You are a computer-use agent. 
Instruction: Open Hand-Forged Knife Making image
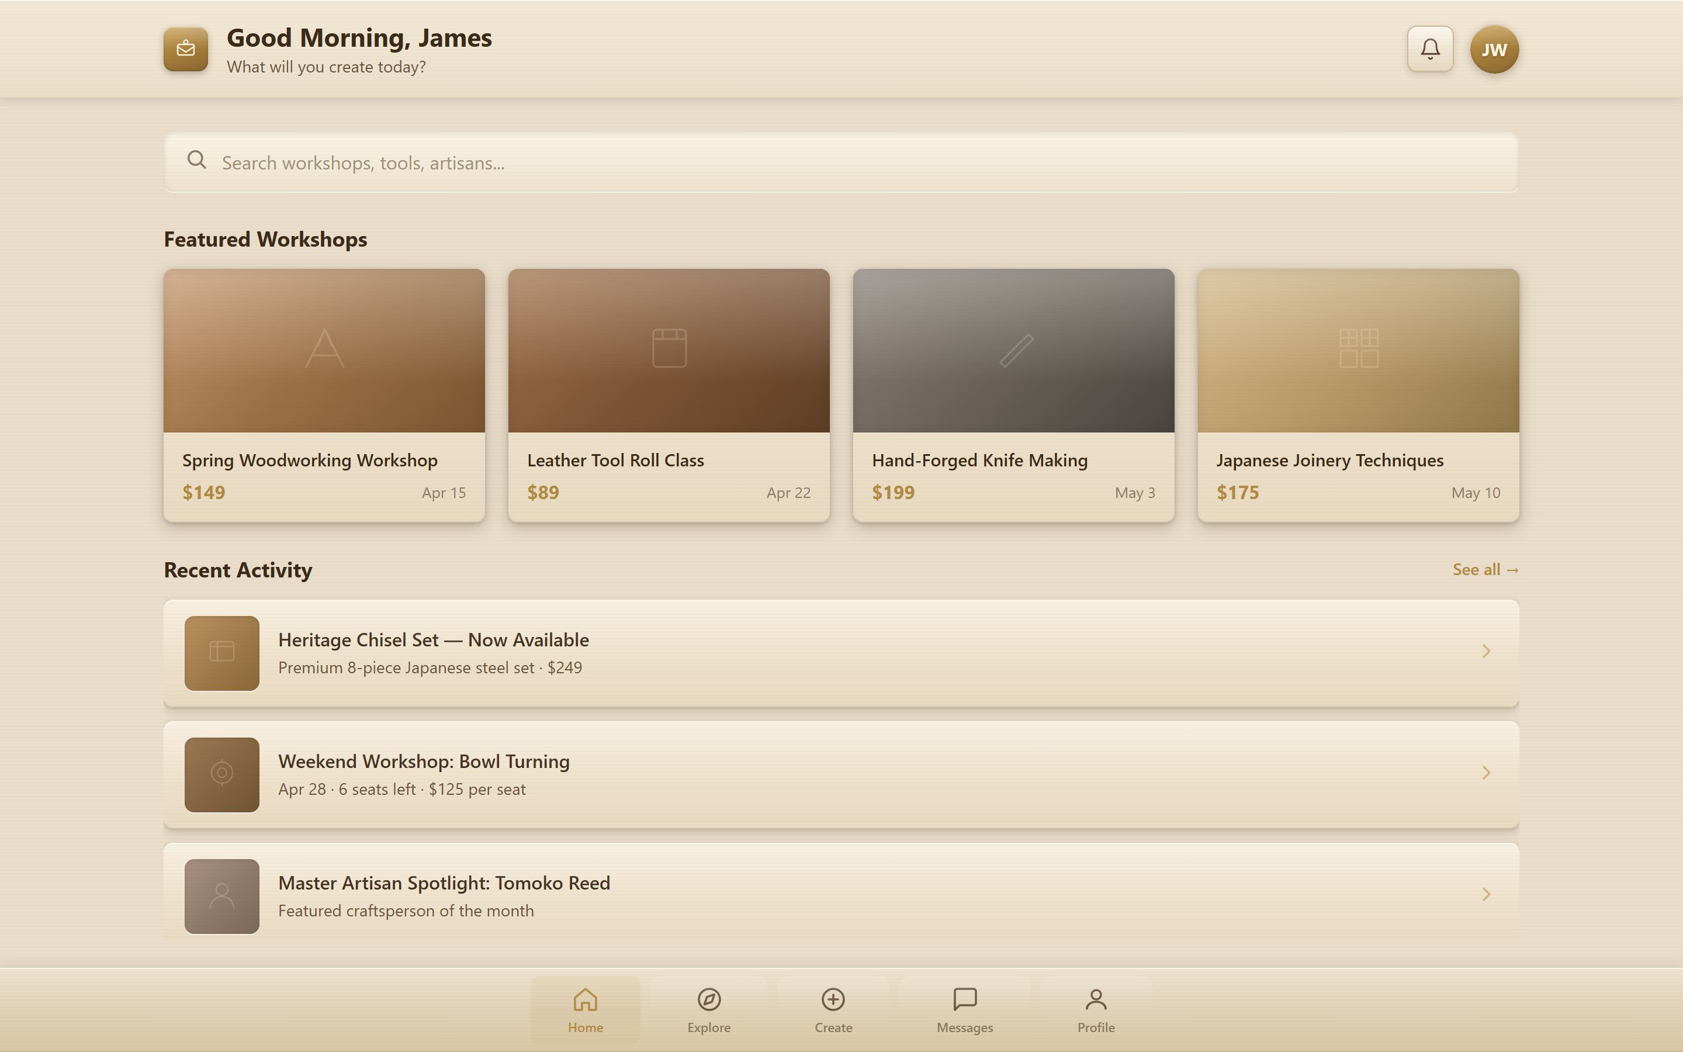1013,351
